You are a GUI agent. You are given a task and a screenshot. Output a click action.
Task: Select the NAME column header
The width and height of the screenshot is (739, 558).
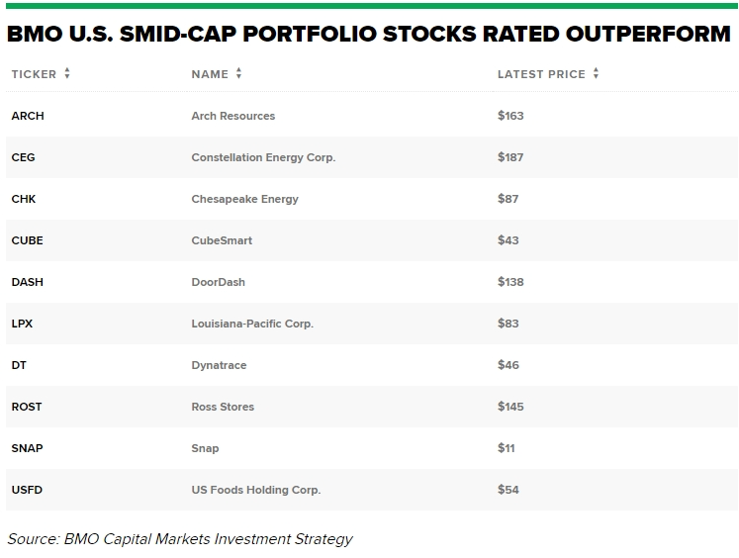(210, 74)
